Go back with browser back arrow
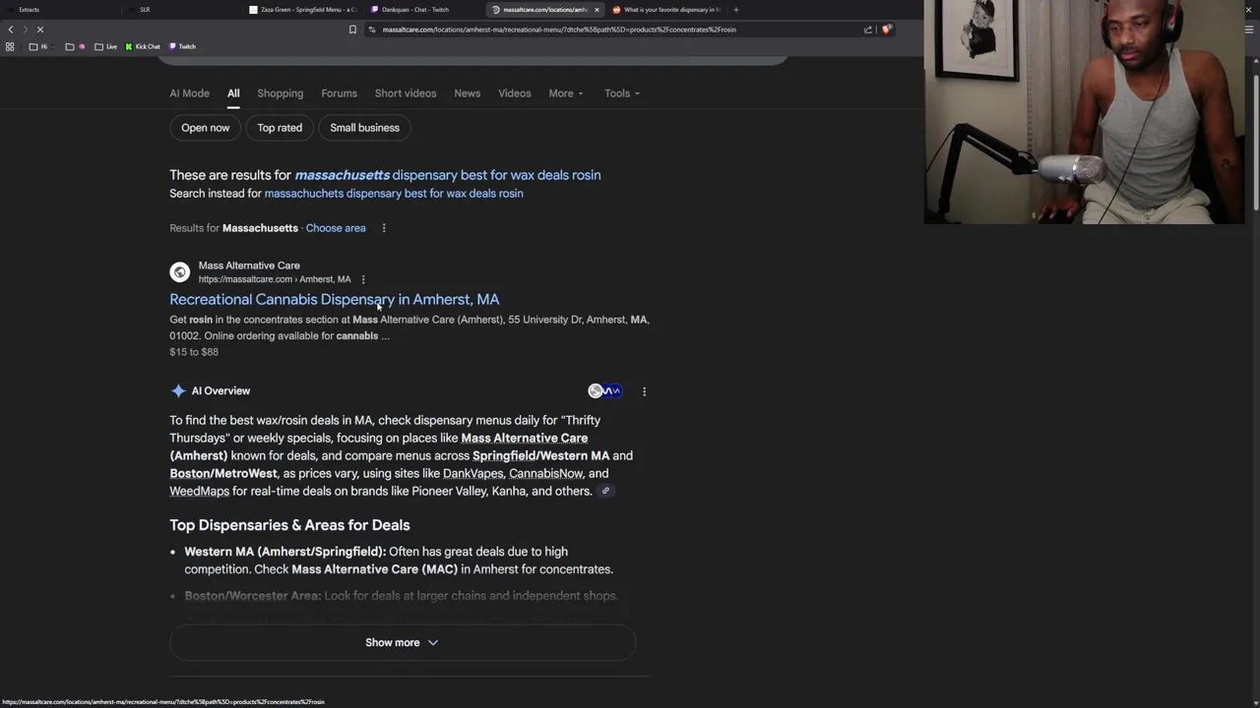This screenshot has width=1260, height=708. click(11, 29)
